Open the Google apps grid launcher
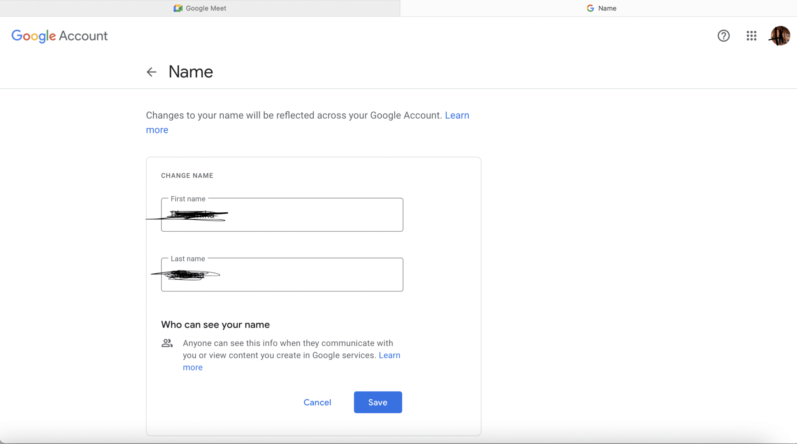The image size is (797, 444). (751, 36)
